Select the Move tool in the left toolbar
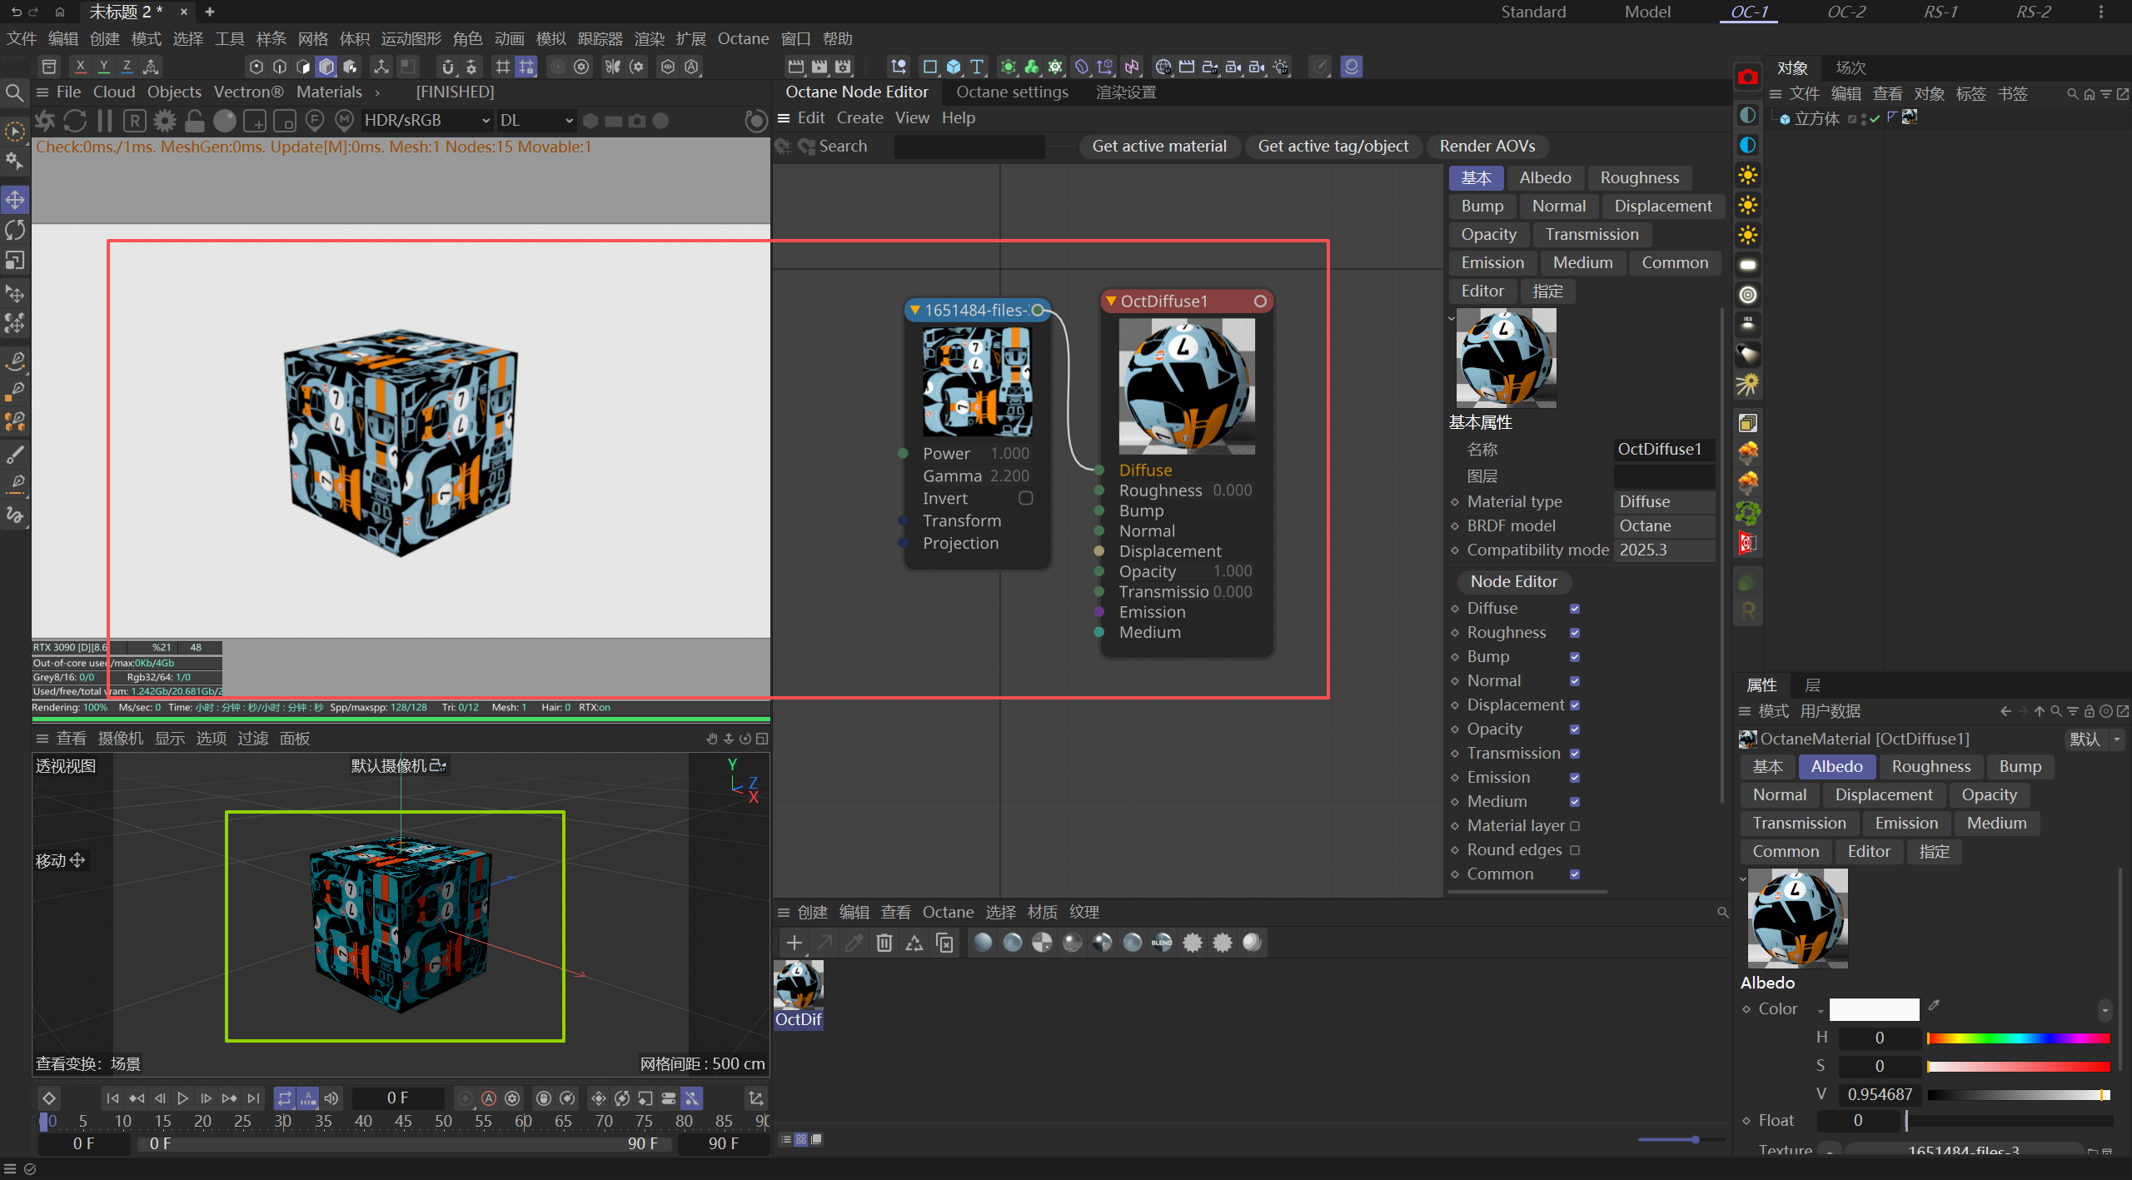This screenshot has width=2132, height=1180. pyautogui.click(x=14, y=200)
